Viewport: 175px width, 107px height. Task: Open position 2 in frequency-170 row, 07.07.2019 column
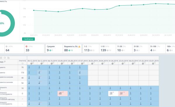pos(80,72)
